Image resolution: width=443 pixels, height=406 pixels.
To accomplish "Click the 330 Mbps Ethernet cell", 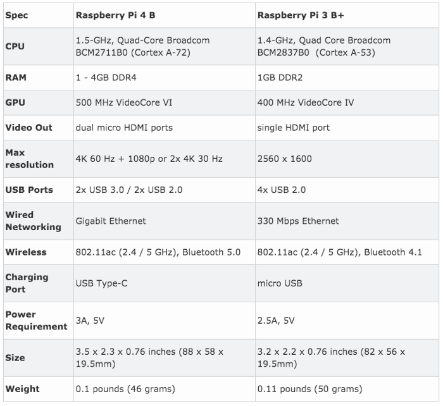I will coord(347,221).
